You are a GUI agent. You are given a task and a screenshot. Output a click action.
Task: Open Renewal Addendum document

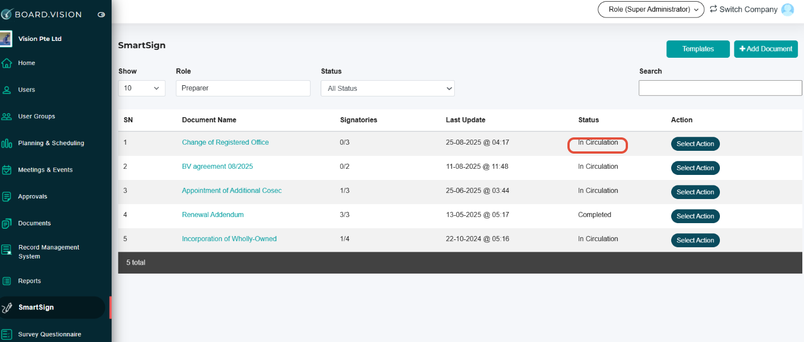[212, 215]
